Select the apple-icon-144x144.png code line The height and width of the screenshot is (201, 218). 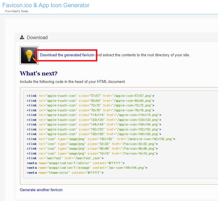pyautogui.click(x=94, y=124)
